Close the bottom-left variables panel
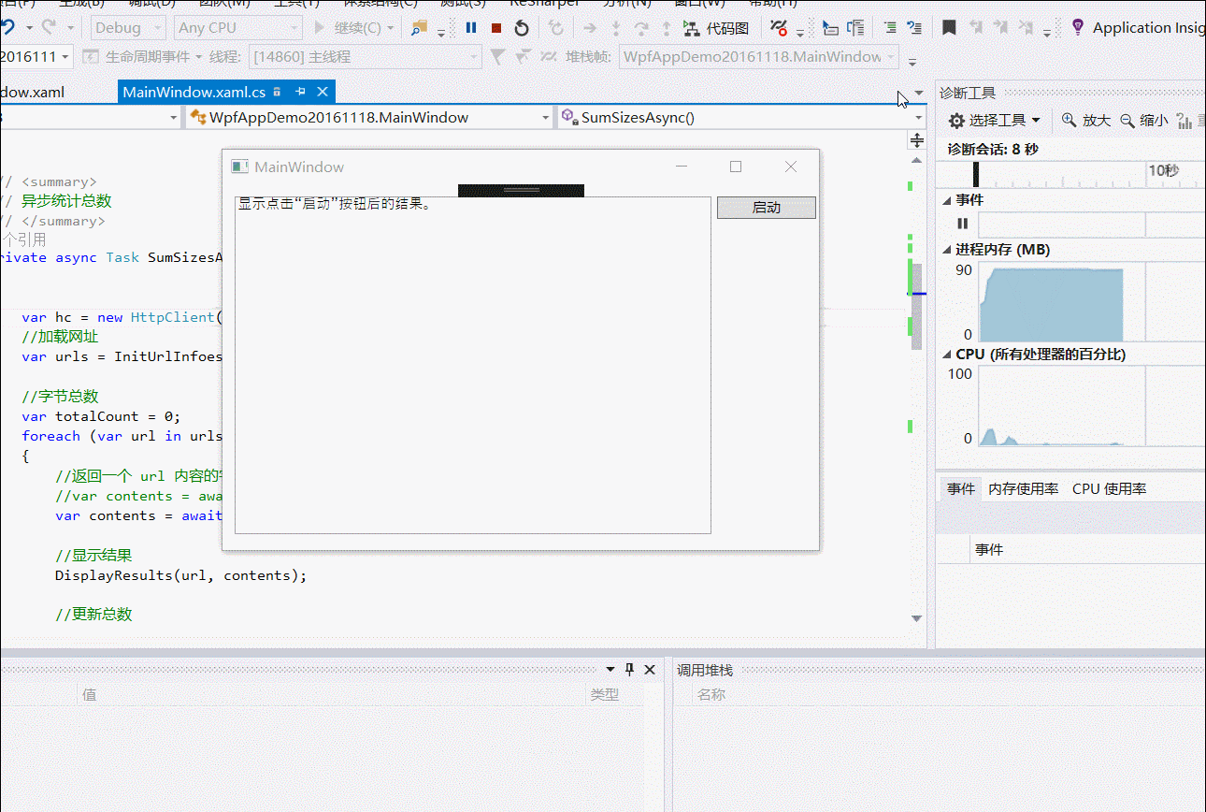Viewport: 1206px width, 812px height. [x=652, y=670]
